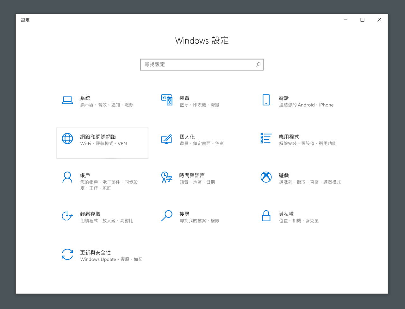Viewport: 405px width, 309px height.
Task: Select the 搜尋 title text
Action: coord(184,214)
